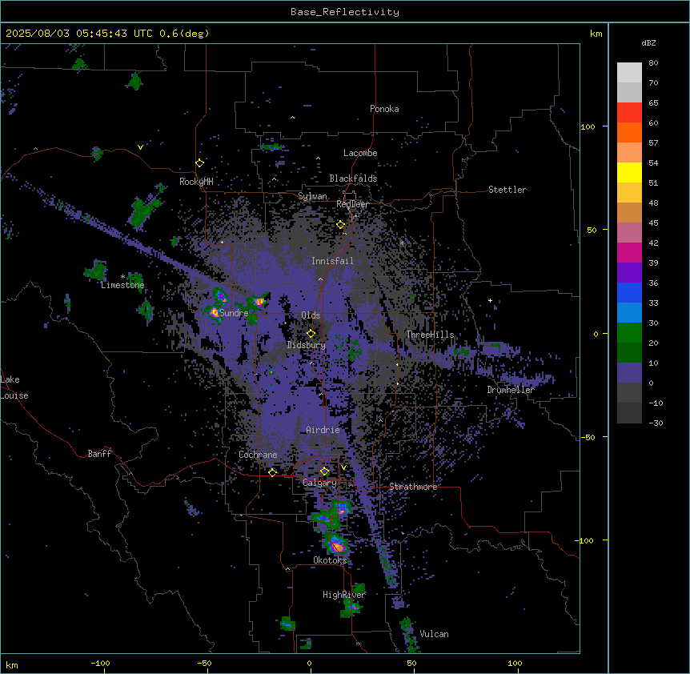690x674 pixels.
Task: Click the Cochrane city label
Action: tap(258, 455)
